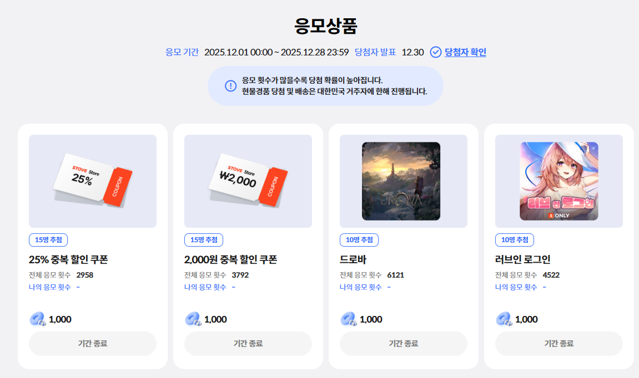Click the 10명 추첨 badge on 드로바
This screenshot has width=639, height=378.
click(x=359, y=240)
